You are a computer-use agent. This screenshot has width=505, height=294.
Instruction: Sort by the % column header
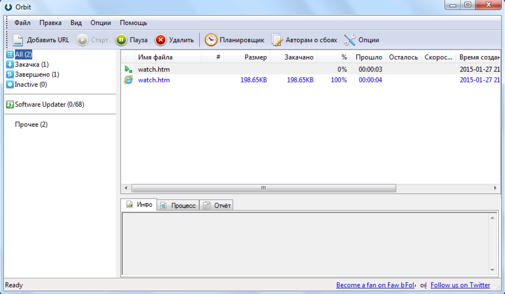pyautogui.click(x=333, y=57)
